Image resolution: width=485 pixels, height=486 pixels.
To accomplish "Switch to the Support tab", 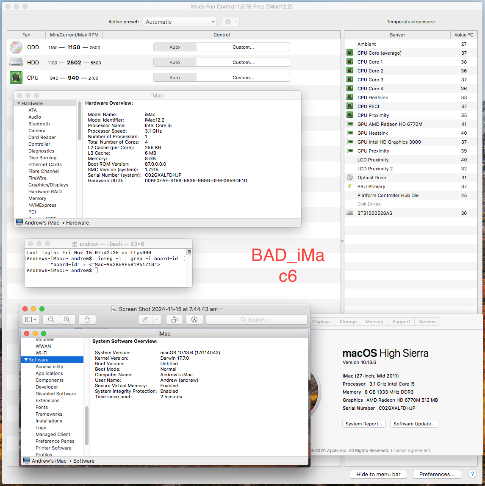I will [x=401, y=322].
